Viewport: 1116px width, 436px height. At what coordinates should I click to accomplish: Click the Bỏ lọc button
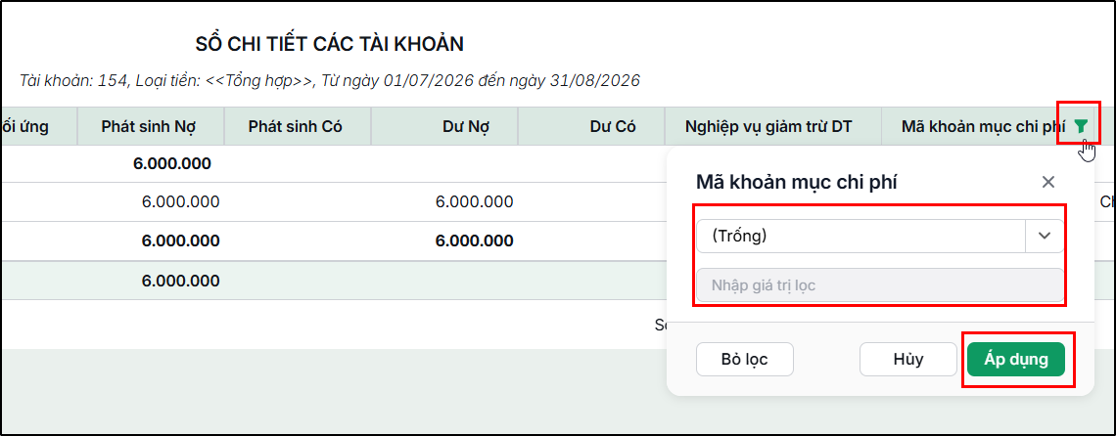pyautogui.click(x=744, y=359)
